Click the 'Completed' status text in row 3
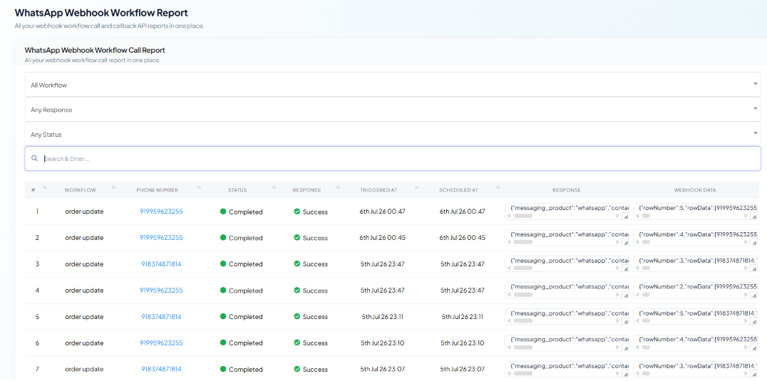Image resolution: width=767 pixels, height=381 pixels. coord(245,263)
